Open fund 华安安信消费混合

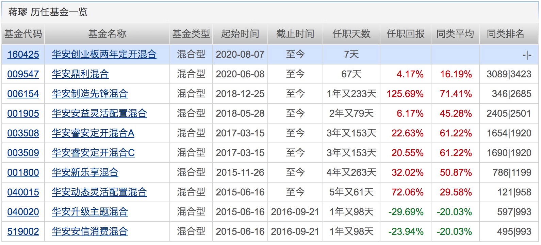point(90,231)
